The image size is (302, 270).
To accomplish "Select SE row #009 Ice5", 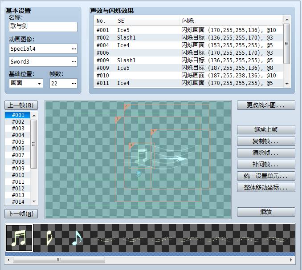I will point(188,68).
